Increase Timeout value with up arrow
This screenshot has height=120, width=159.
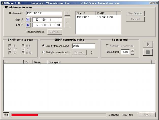tap(132, 50)
